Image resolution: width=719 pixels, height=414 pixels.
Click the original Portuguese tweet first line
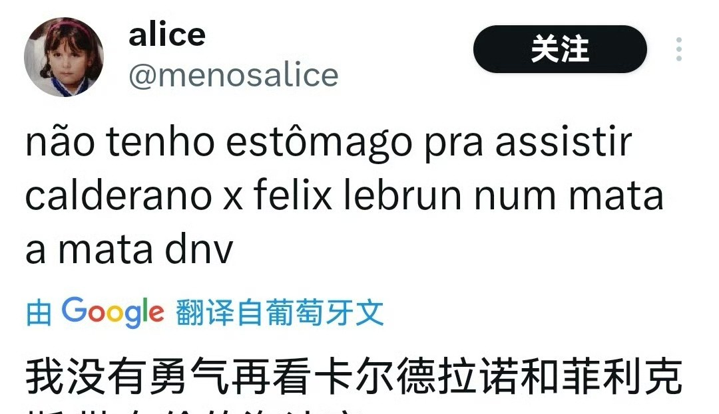pyautogui.click(x=329, y=142)
